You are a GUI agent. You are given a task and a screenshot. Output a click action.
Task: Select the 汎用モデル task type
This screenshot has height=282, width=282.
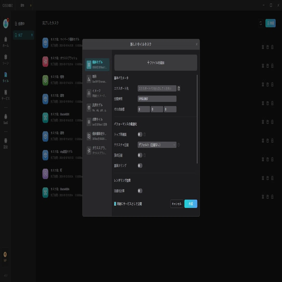(x=97, y=107)
